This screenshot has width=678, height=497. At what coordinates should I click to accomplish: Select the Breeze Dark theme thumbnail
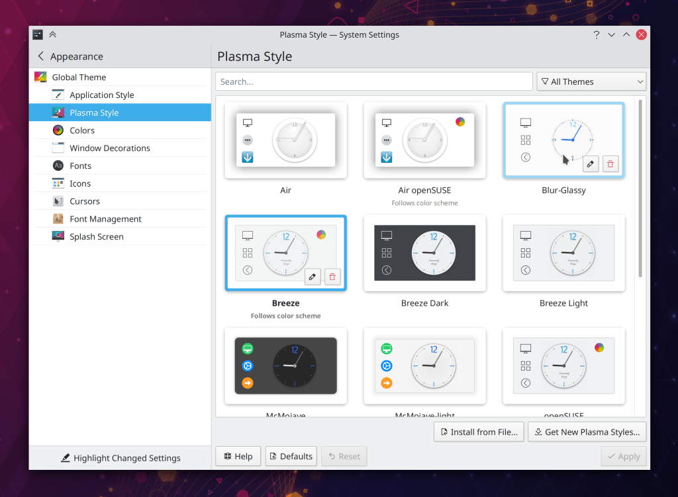point(424,253)
